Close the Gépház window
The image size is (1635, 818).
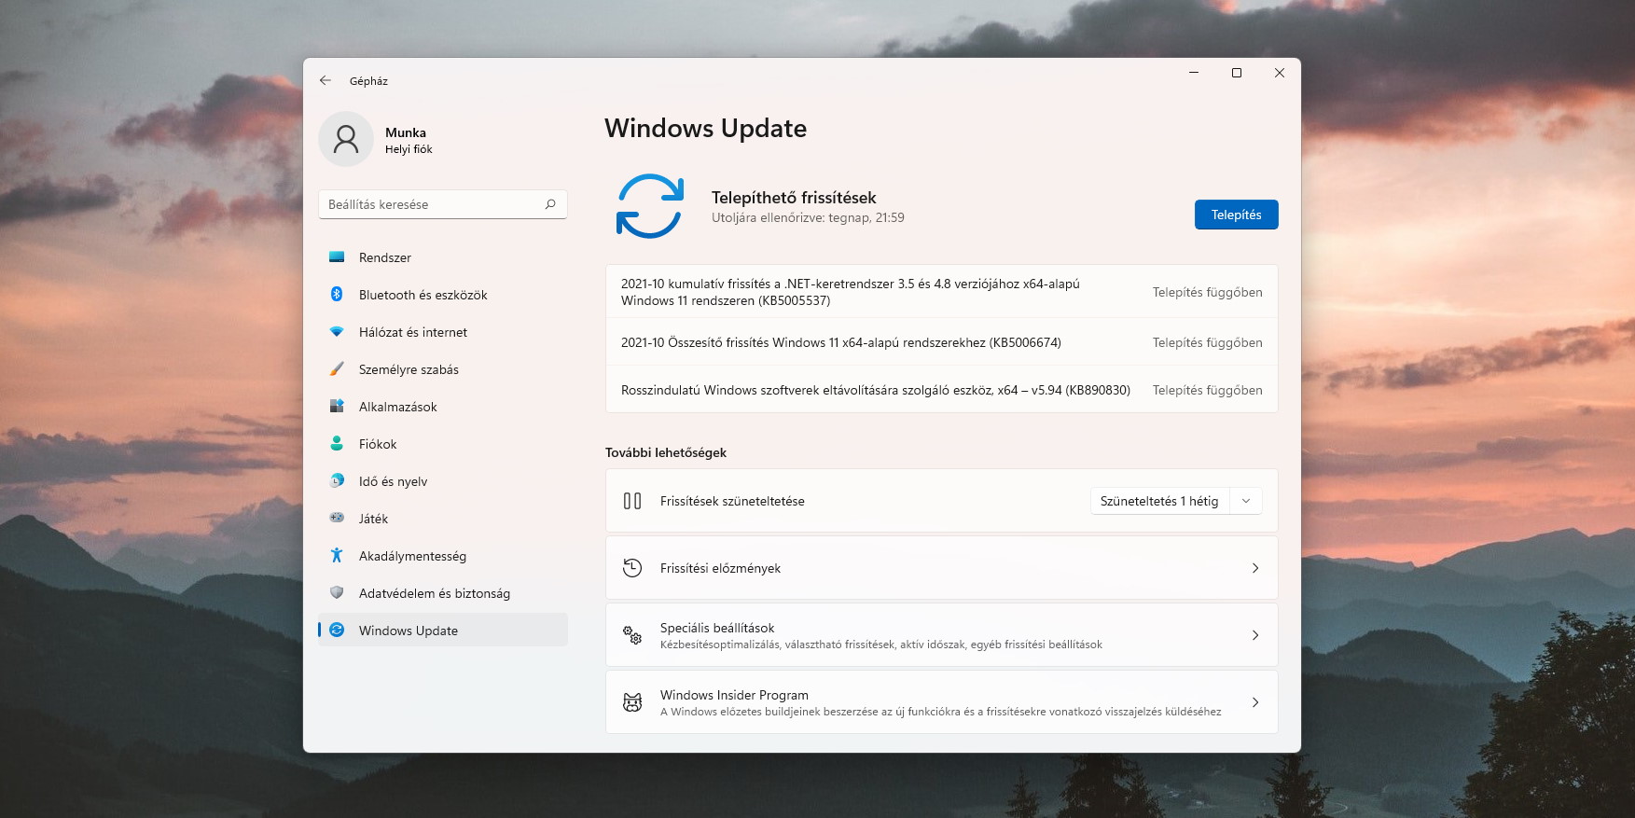[1280, 73]
